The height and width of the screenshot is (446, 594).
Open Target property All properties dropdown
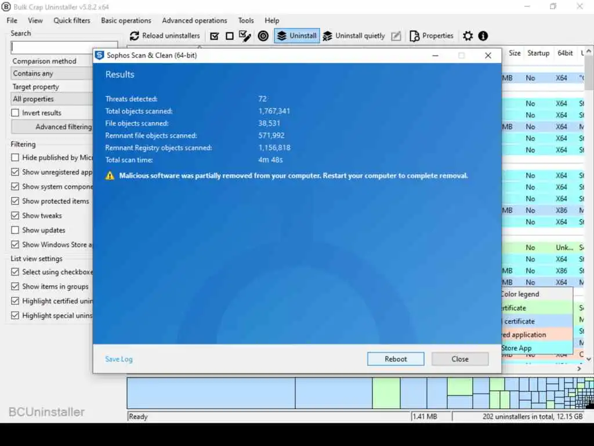(52, 99)
